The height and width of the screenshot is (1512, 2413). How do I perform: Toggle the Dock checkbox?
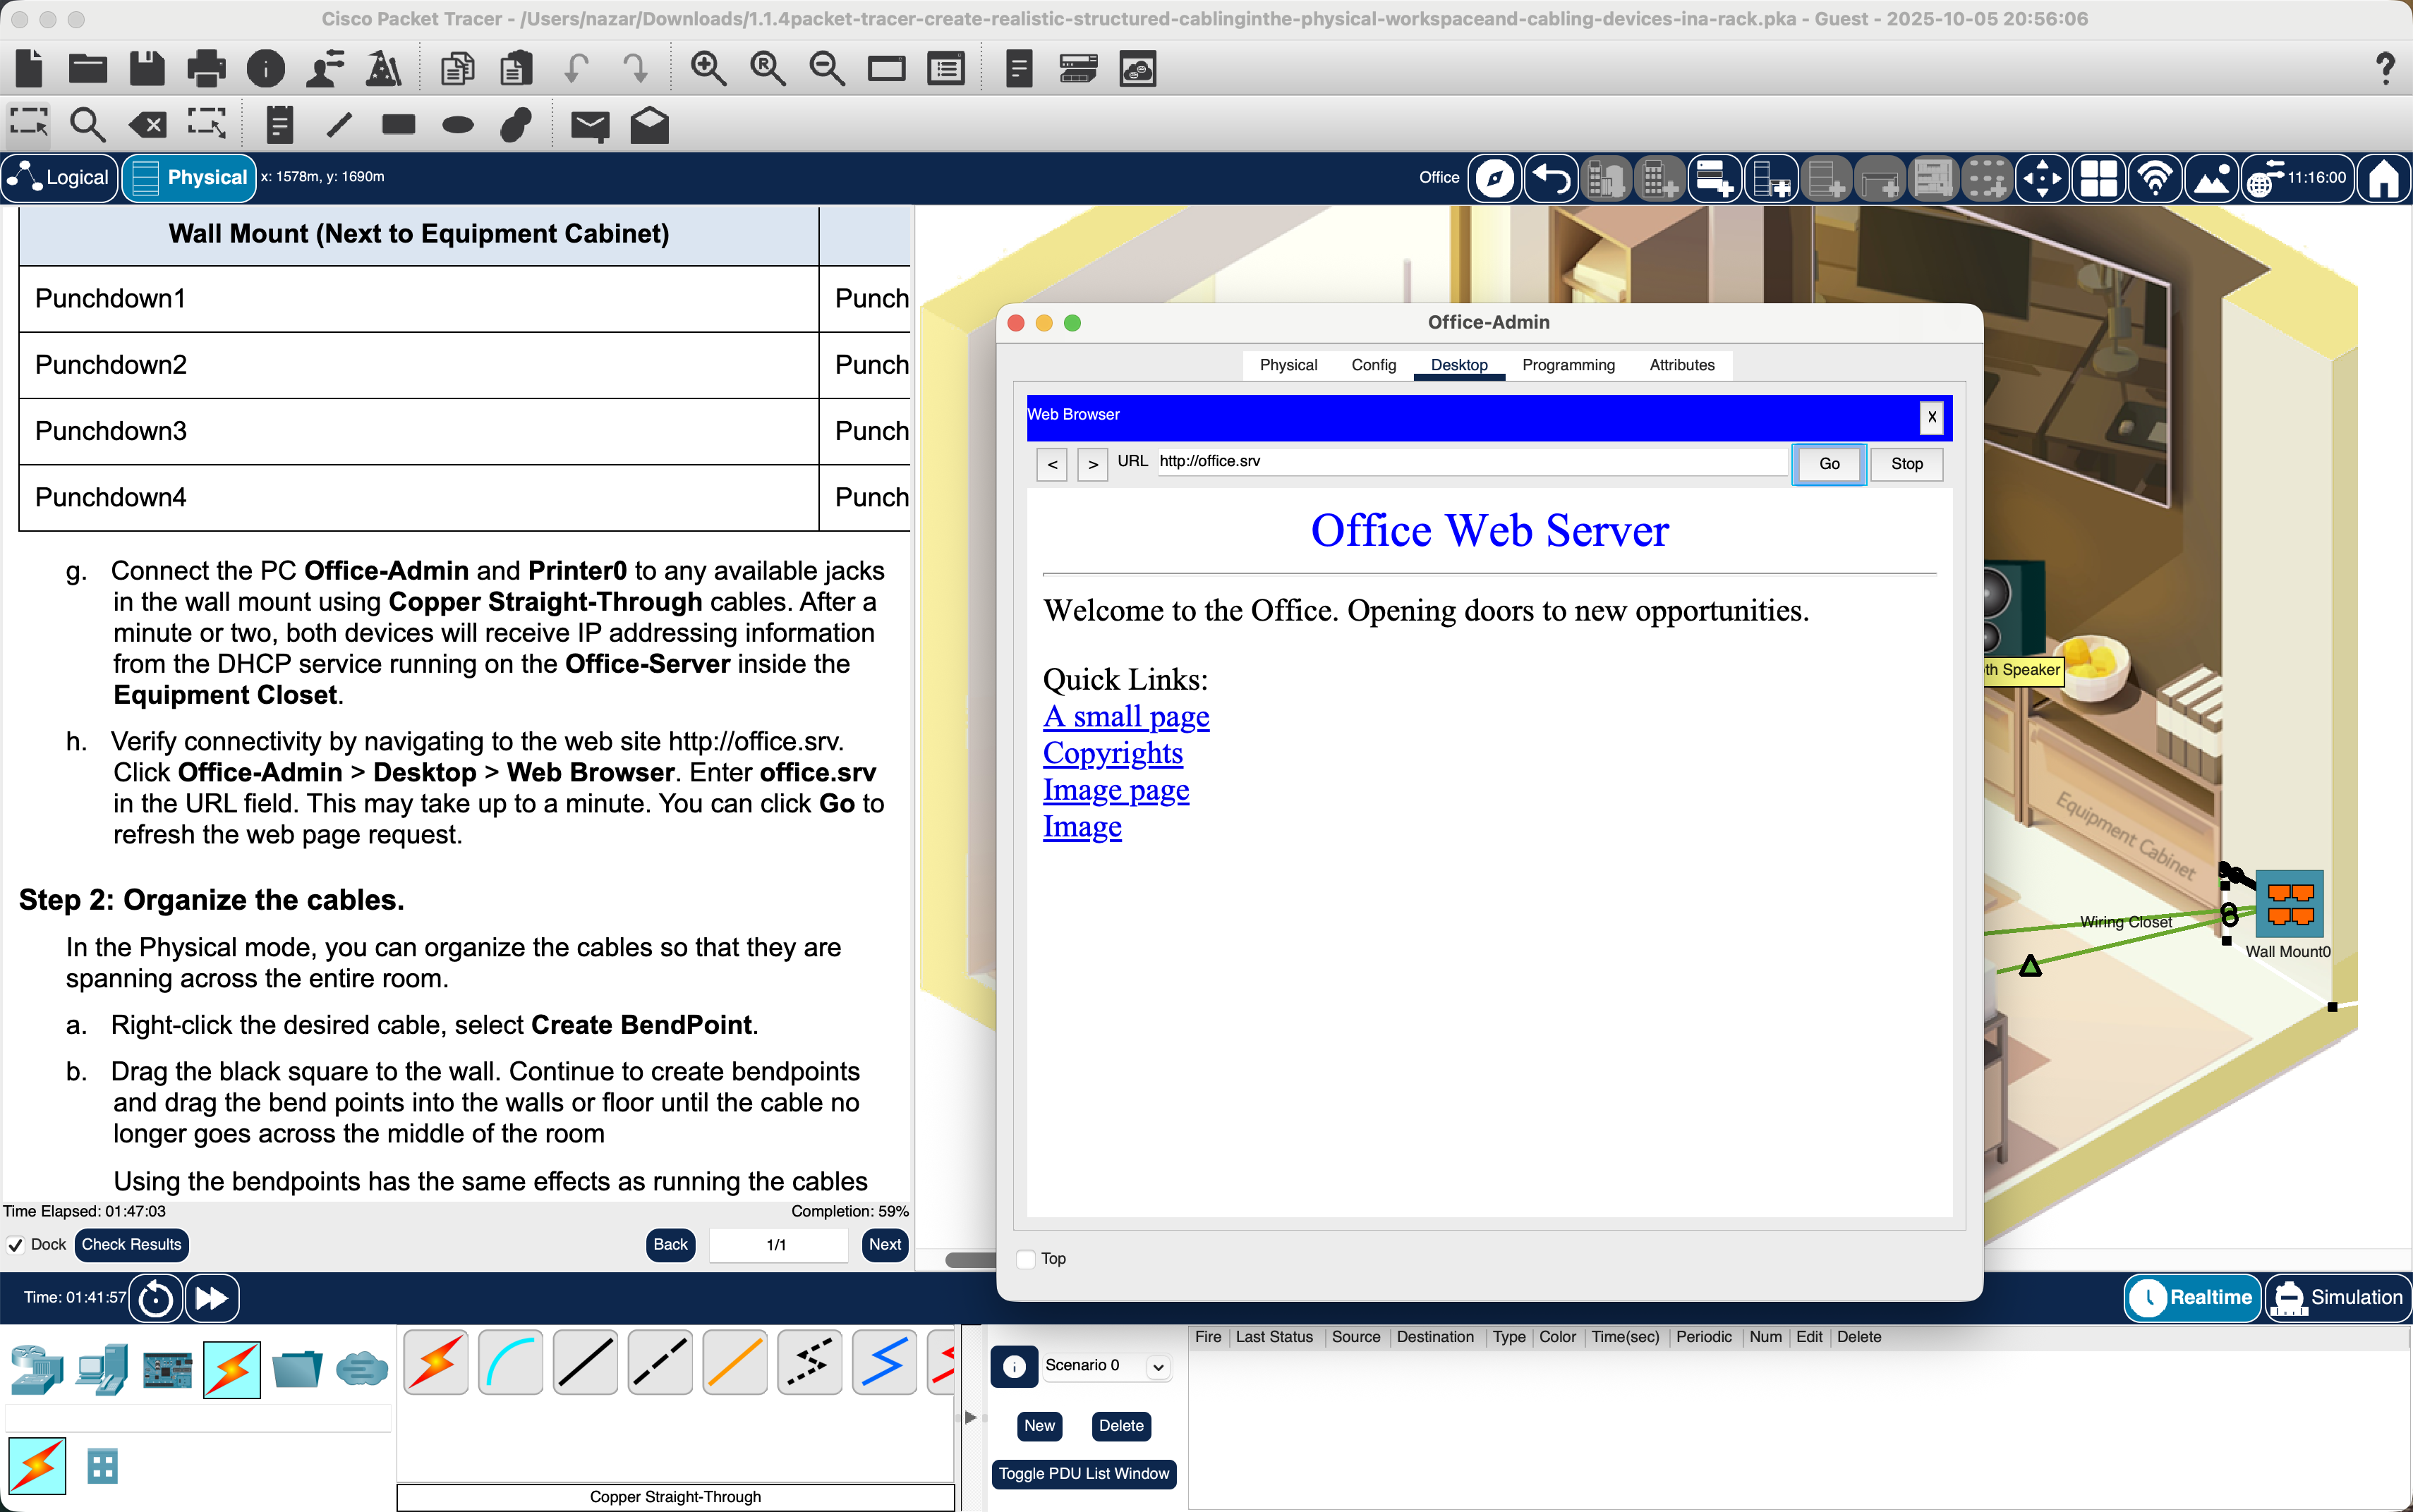coord(15,1245)
